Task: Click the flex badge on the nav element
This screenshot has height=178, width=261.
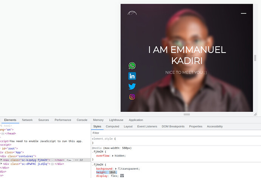Action: (69, 160)
